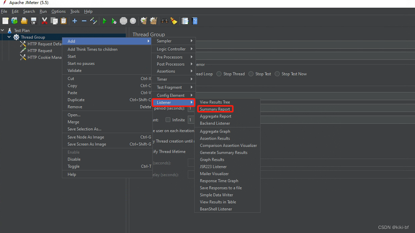Click Start no pauses toolbar icon
This screenshot has width=415, height=233.
114,21
